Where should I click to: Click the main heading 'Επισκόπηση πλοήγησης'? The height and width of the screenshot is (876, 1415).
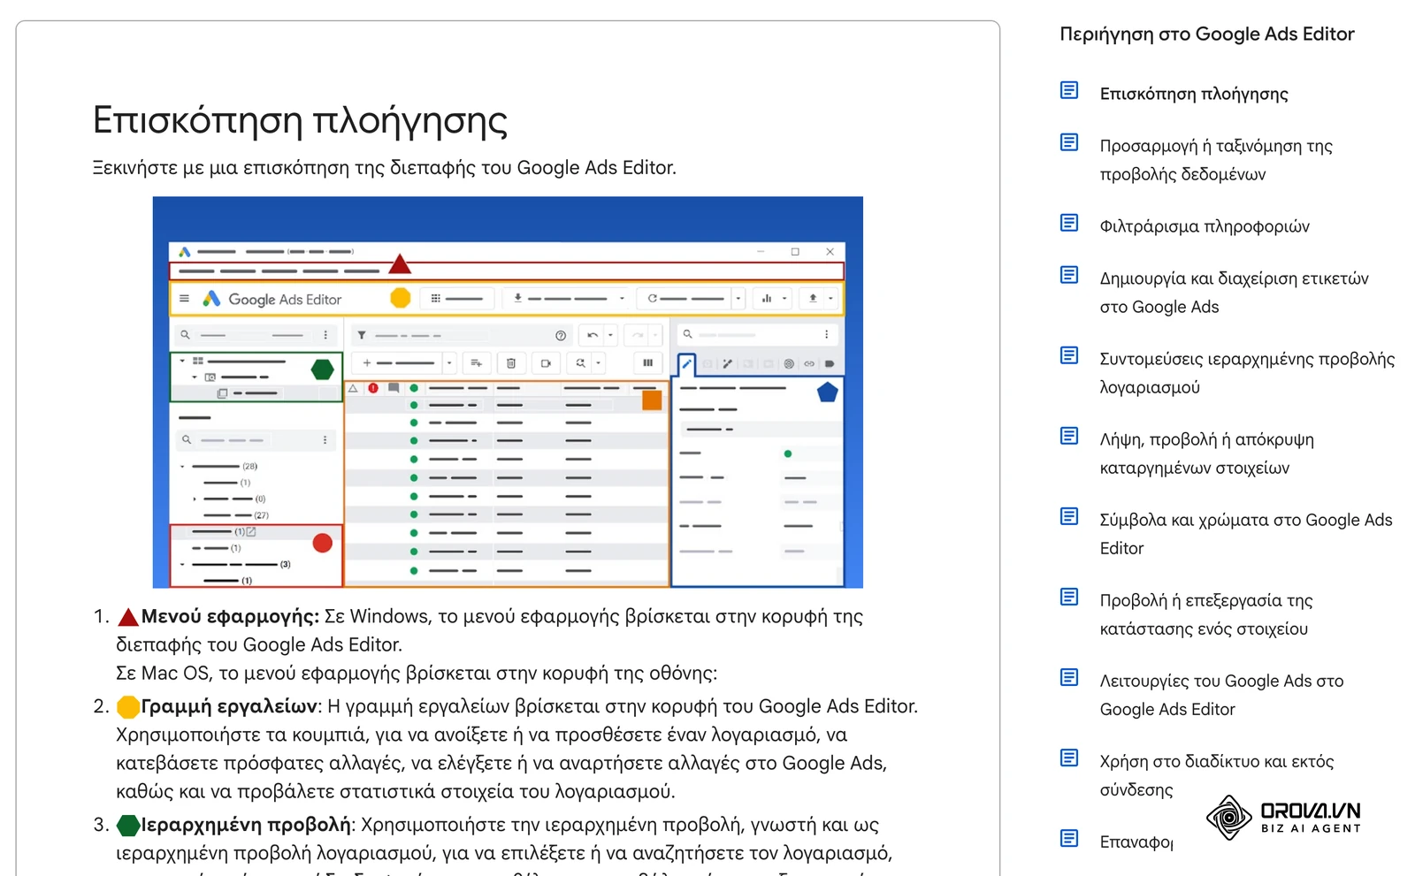coord(300,120)
